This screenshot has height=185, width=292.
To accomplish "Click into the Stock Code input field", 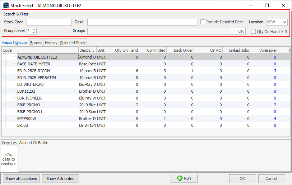I will point(49,22).
